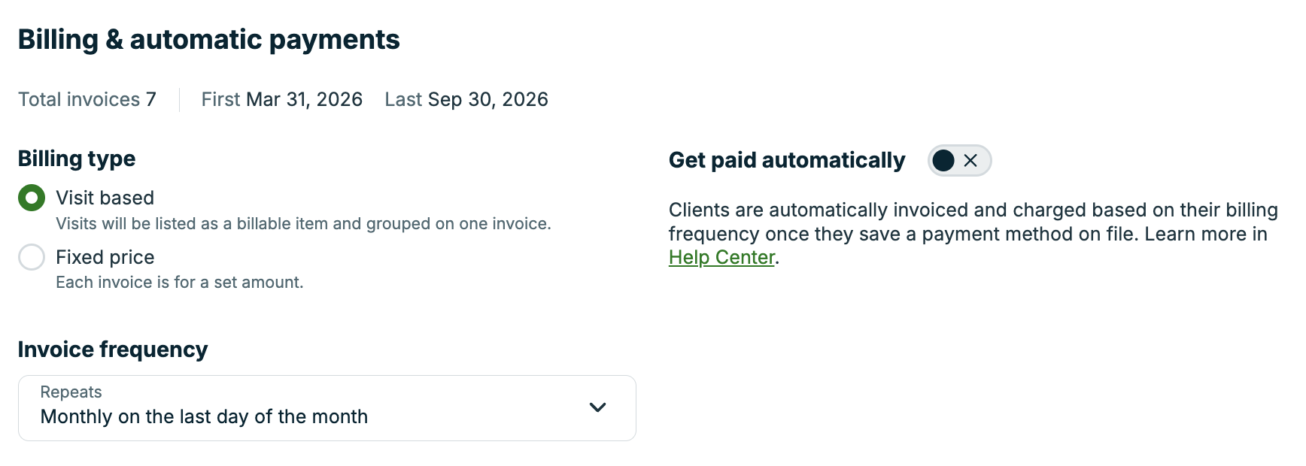Click the Last invoice date Sep 30, 2026
Image resolution: width=1306 pixels, height=466 pixels.
pos(466,98)
